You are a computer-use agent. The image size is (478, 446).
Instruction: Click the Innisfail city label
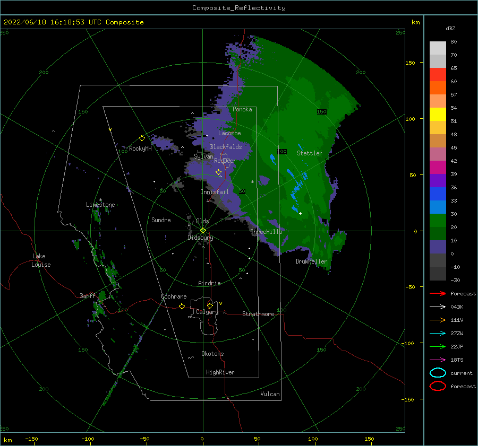click(215, 192)
